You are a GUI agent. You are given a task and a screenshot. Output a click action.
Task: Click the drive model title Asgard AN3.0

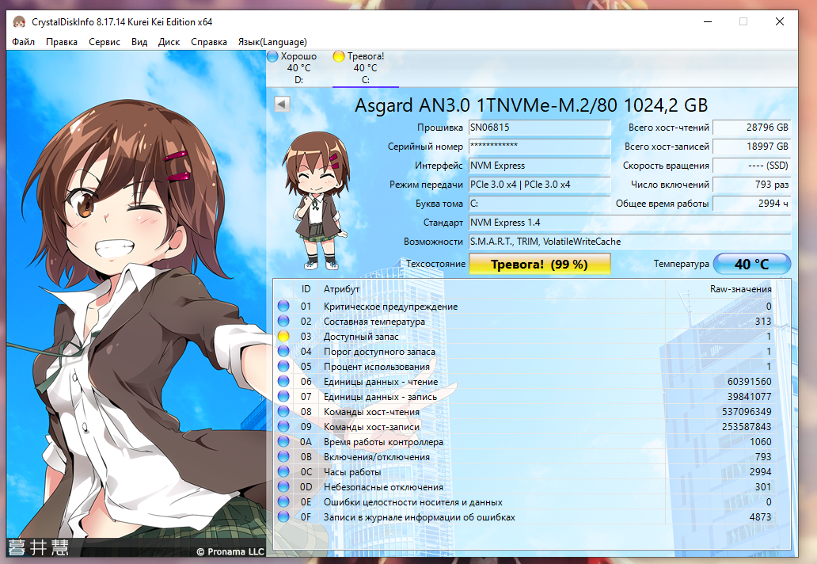531,105
